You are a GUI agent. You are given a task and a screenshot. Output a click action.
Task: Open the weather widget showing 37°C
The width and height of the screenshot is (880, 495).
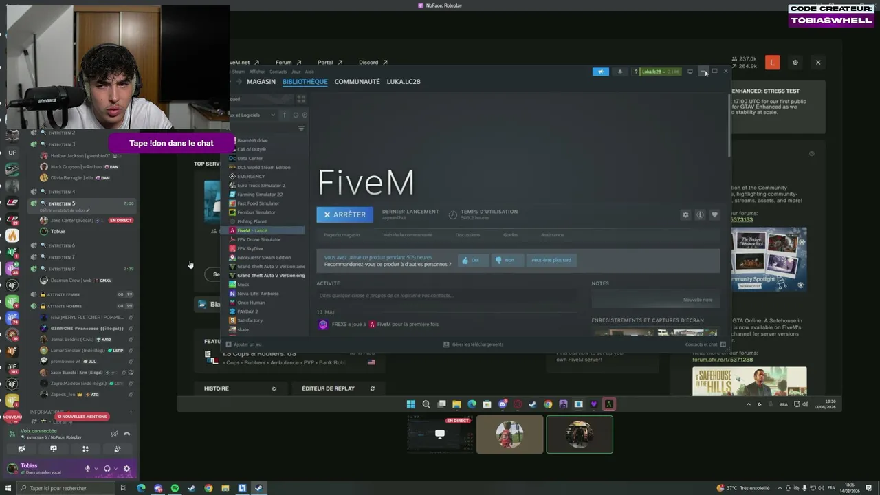(x=745, y=488)
